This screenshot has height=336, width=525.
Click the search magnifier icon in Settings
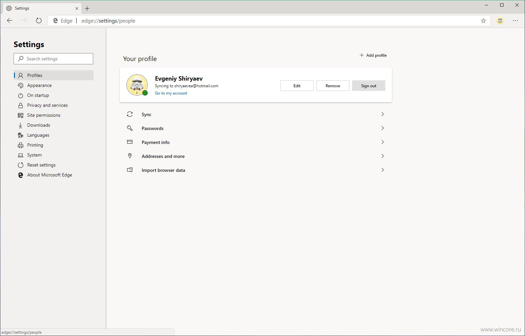coord(21,59)
